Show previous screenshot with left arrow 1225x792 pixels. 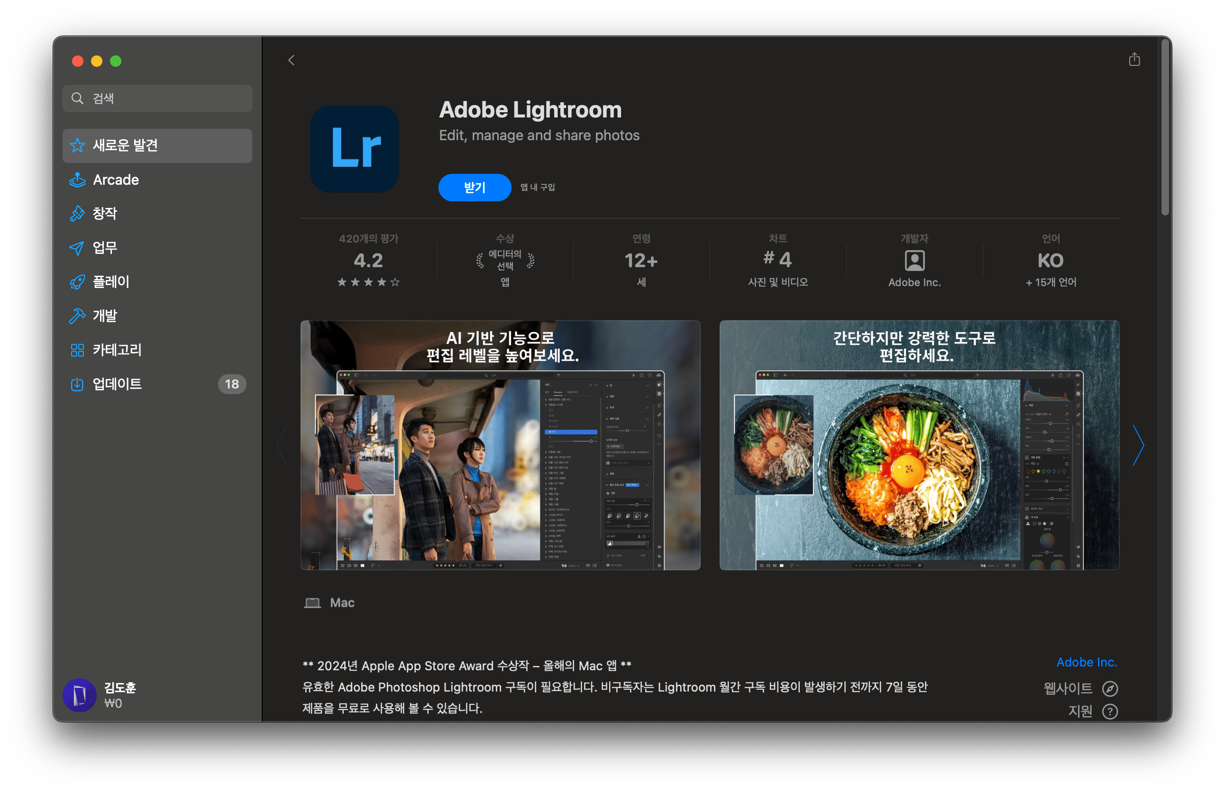coord(282,445)
